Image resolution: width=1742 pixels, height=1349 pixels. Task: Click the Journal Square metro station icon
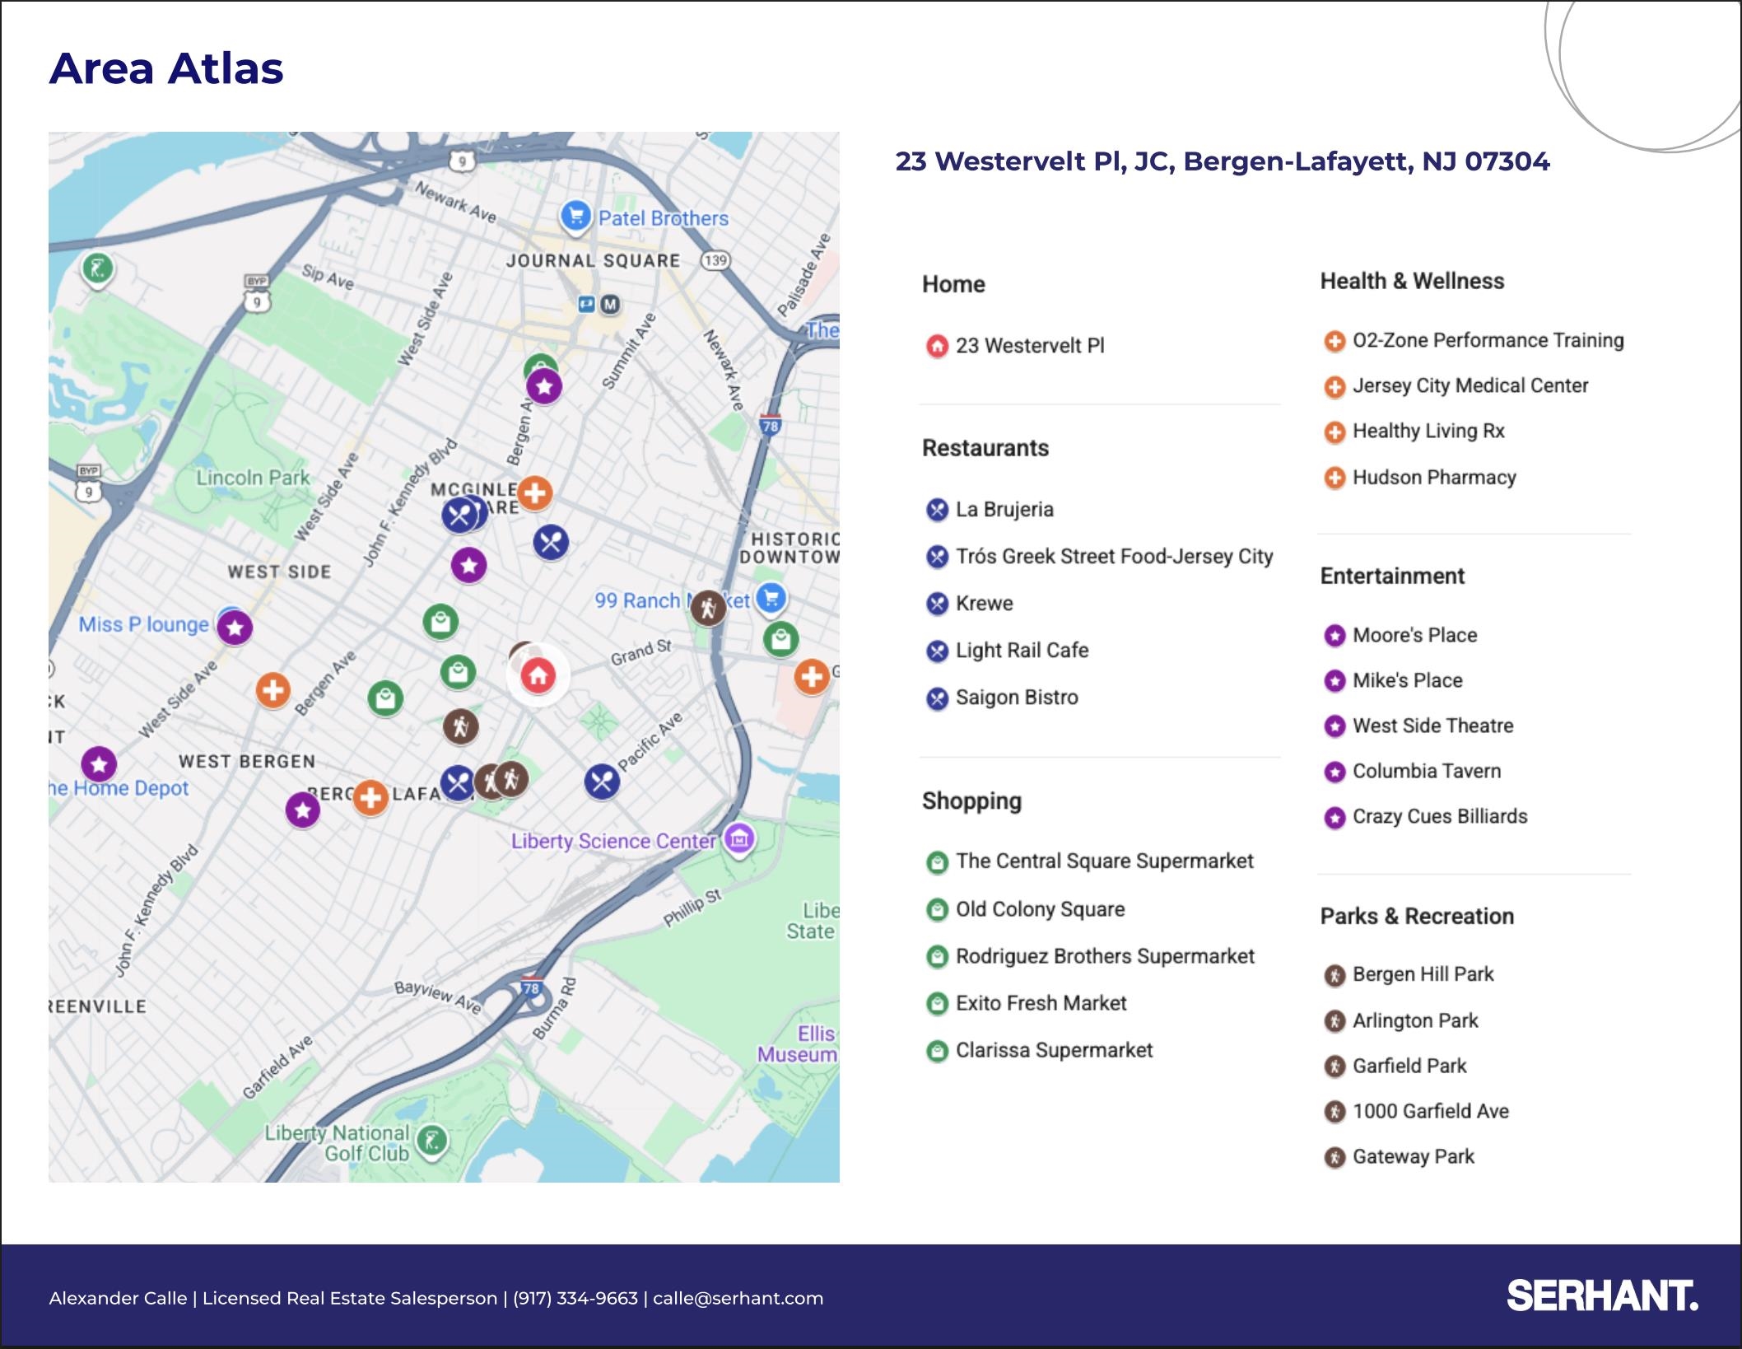pos(609,305)
